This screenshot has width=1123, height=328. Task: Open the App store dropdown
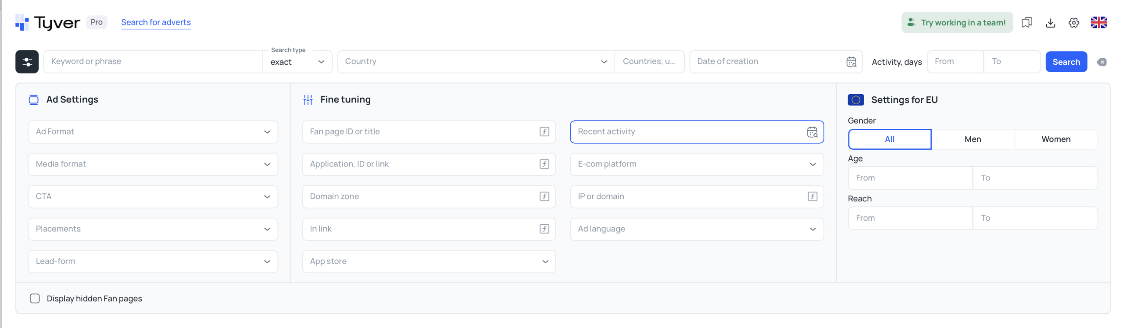point(429,261)
